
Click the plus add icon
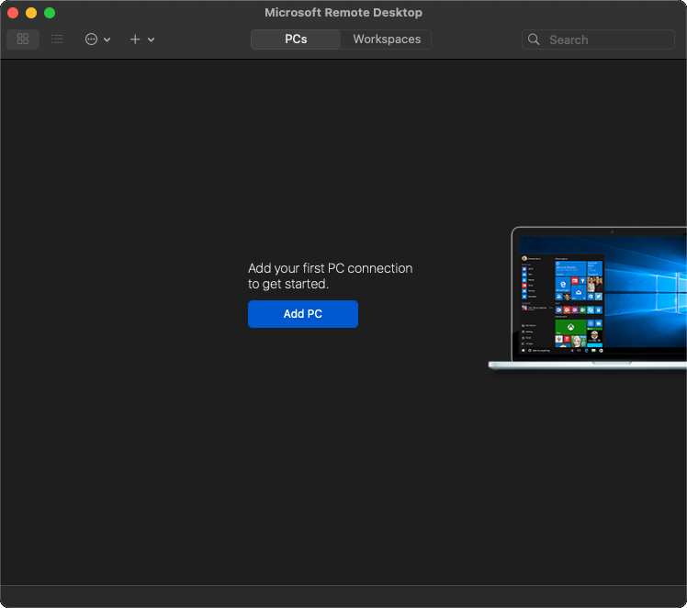pyautogui.click(x=135, y=39)
